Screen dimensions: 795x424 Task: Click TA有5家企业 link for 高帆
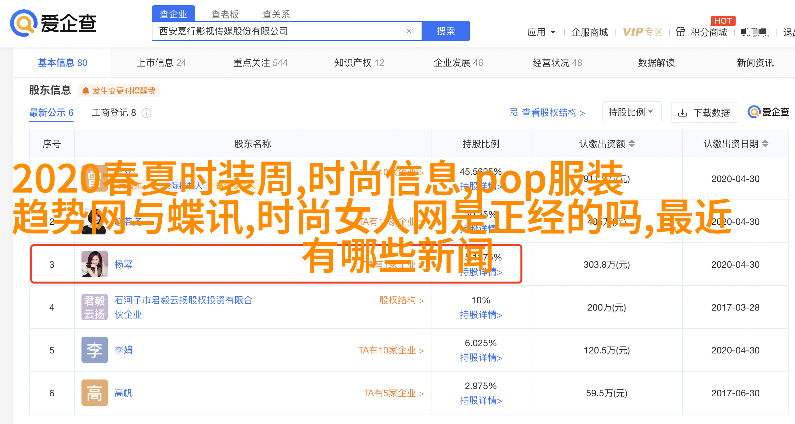394,393
